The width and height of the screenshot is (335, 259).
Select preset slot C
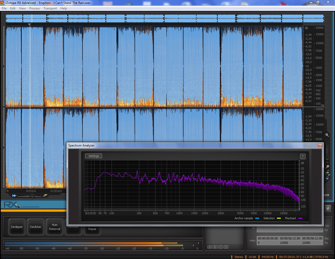(221, 247)
